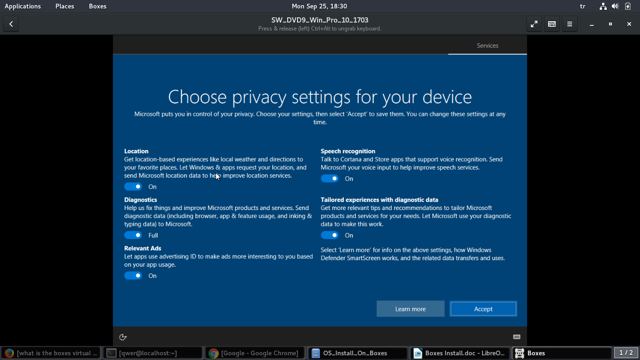Open the Boxes hamburger menu
This screenshot has width=640, height=360.
(570, 24)
